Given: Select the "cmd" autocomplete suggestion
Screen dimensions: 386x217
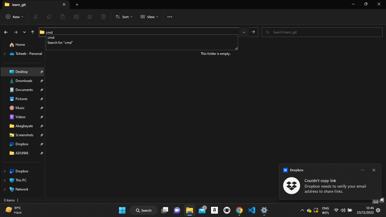Looking at the screenshot, I should click(142, 38).
